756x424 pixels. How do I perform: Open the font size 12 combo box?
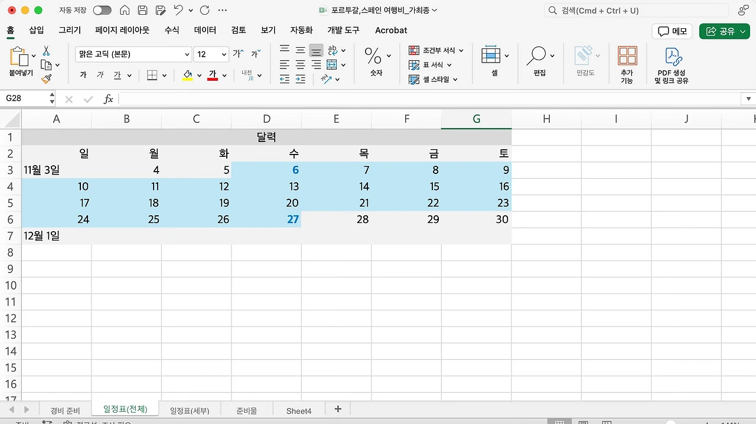pos(211,54)
